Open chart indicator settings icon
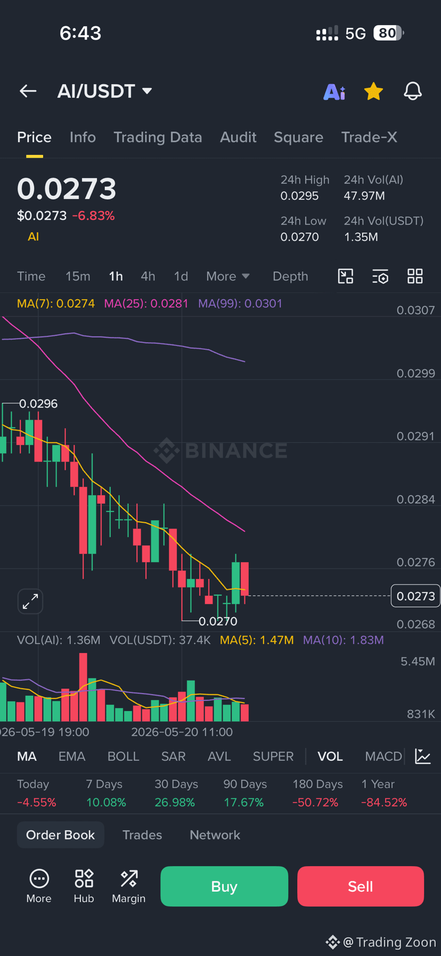441x956 pixels. (380, 276)
